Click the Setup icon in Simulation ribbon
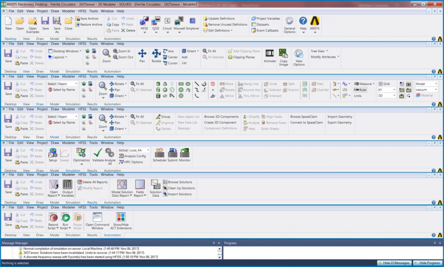This screenshot has width=444, height=267. click(53, 153)
